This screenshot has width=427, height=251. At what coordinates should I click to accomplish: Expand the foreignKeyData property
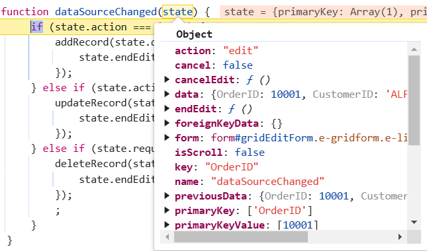[x=167, y=124]
